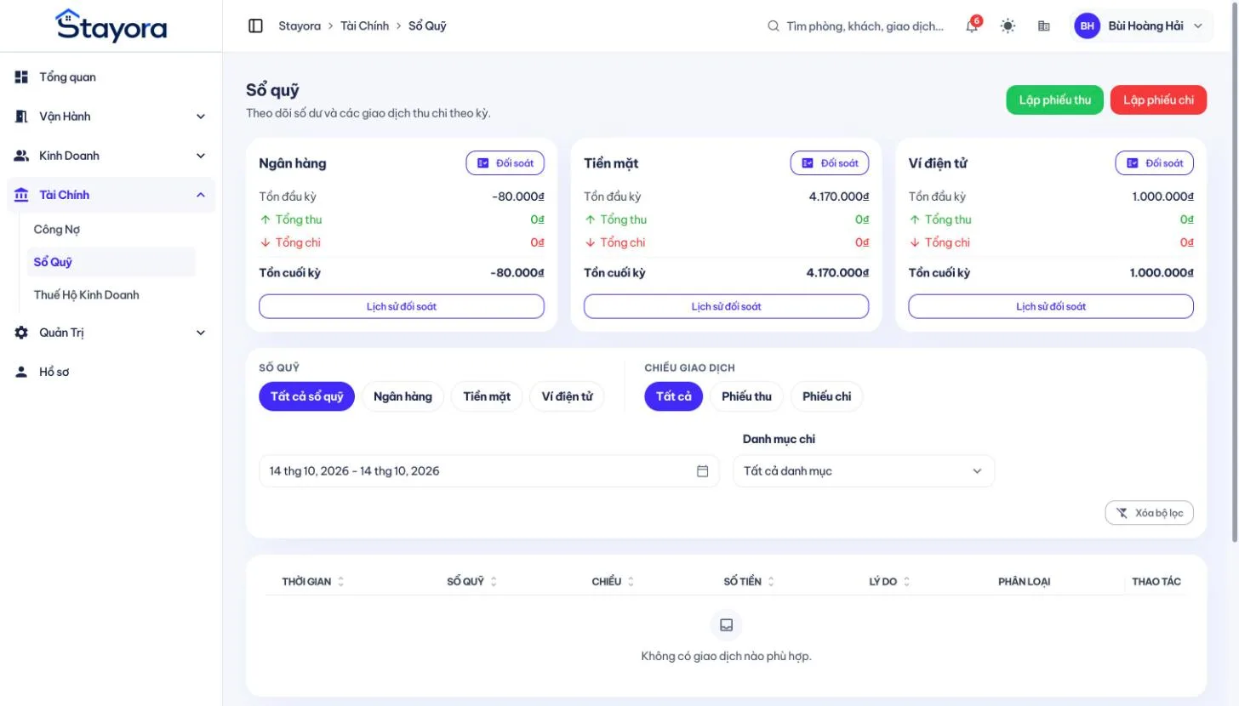Open the notifications bell icon
This screenshot has height=706, width=1239.
(972, 26)
